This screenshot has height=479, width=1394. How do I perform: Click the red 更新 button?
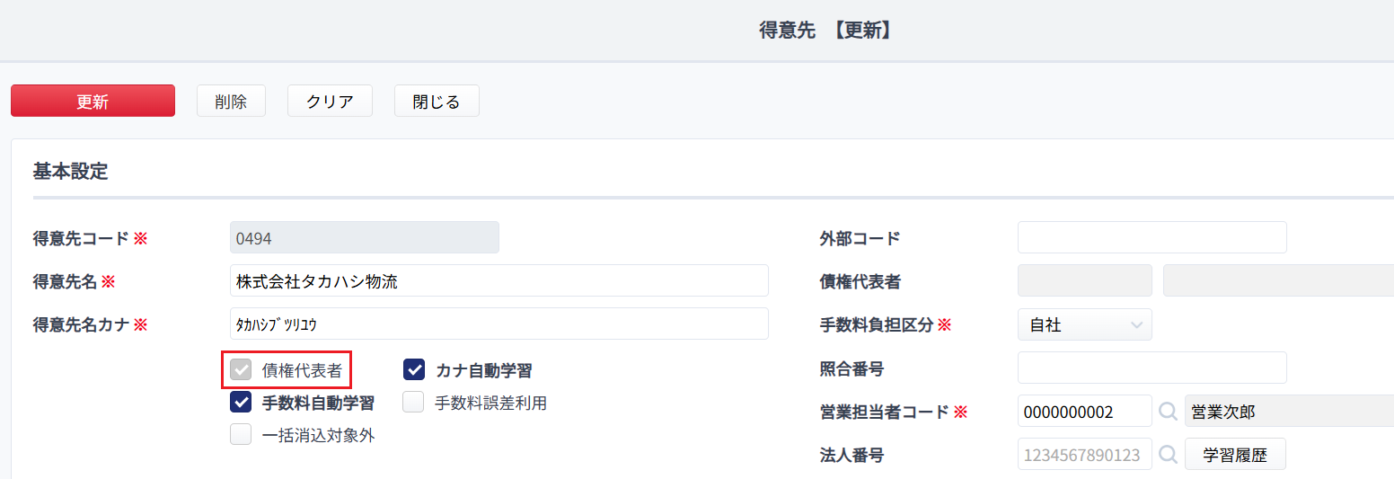pos(93,102)
